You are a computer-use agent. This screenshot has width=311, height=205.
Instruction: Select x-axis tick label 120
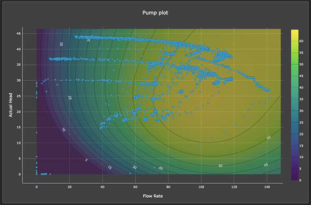(x=234, y=187)
